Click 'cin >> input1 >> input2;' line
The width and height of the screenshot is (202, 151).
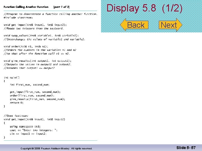(28, 134)
